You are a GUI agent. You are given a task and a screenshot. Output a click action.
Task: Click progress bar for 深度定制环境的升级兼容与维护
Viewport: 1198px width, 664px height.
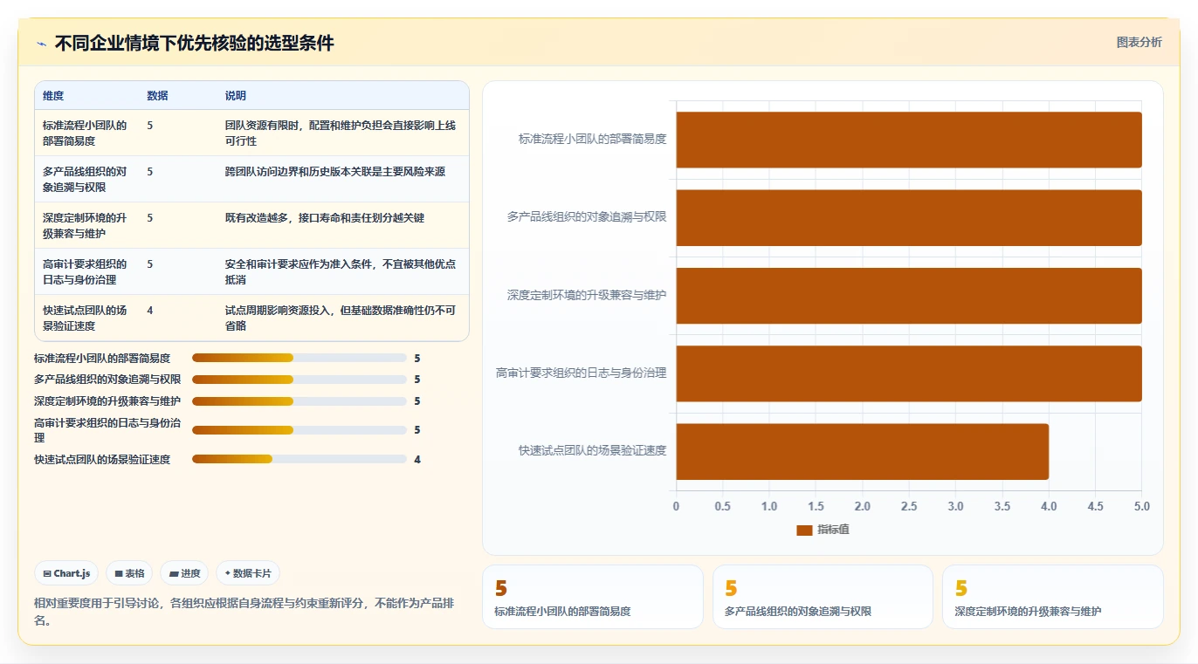tap(299, 401)
